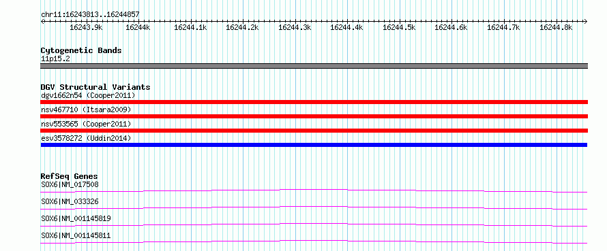Click the red bar under nsv553565
This screenshot has width=607, height=251.
(x=314, y=131)
